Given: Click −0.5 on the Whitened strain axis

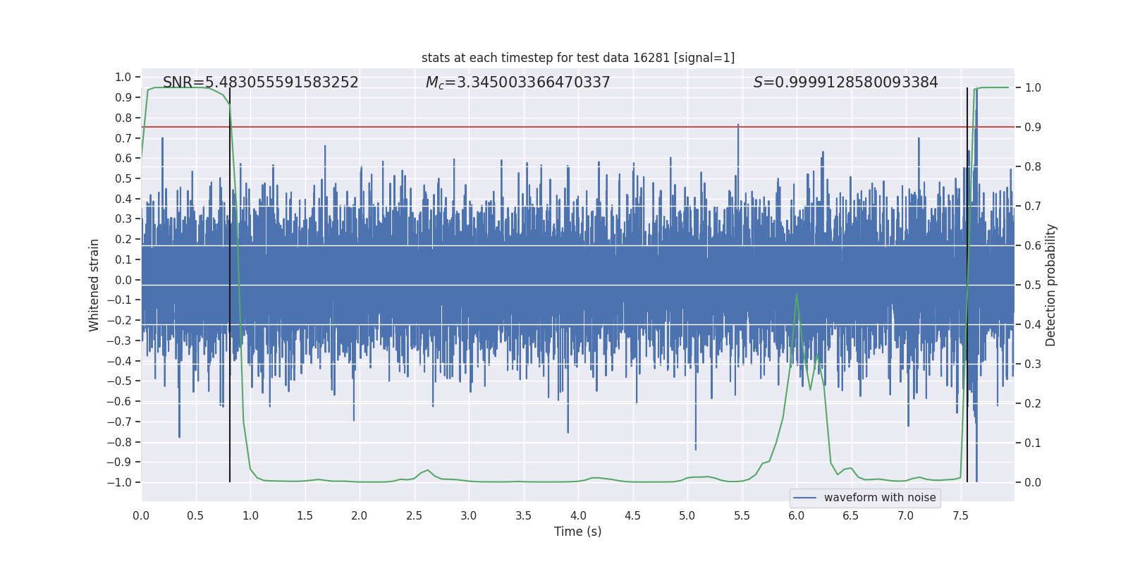Looking at the screenshot, I should tap(119, 381).
